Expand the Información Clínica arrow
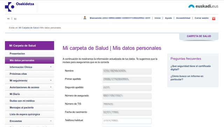Image resolution: width=224 pixels, height=127 pixels. (51, 67)
